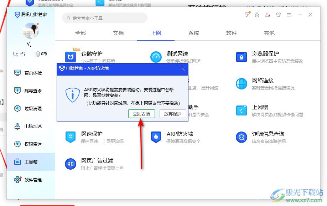Screen dimensions: 327x206
Task: Open 权限雷达 in sidebar
Action: (x=31, y=144)
